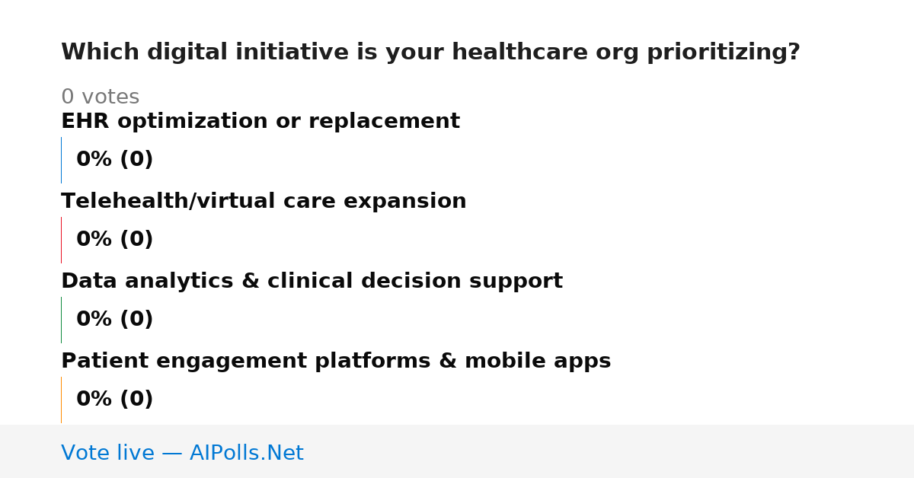The image size is (914, 478).
Task: Click the blue EHR result bar
Action: point(61,160)
